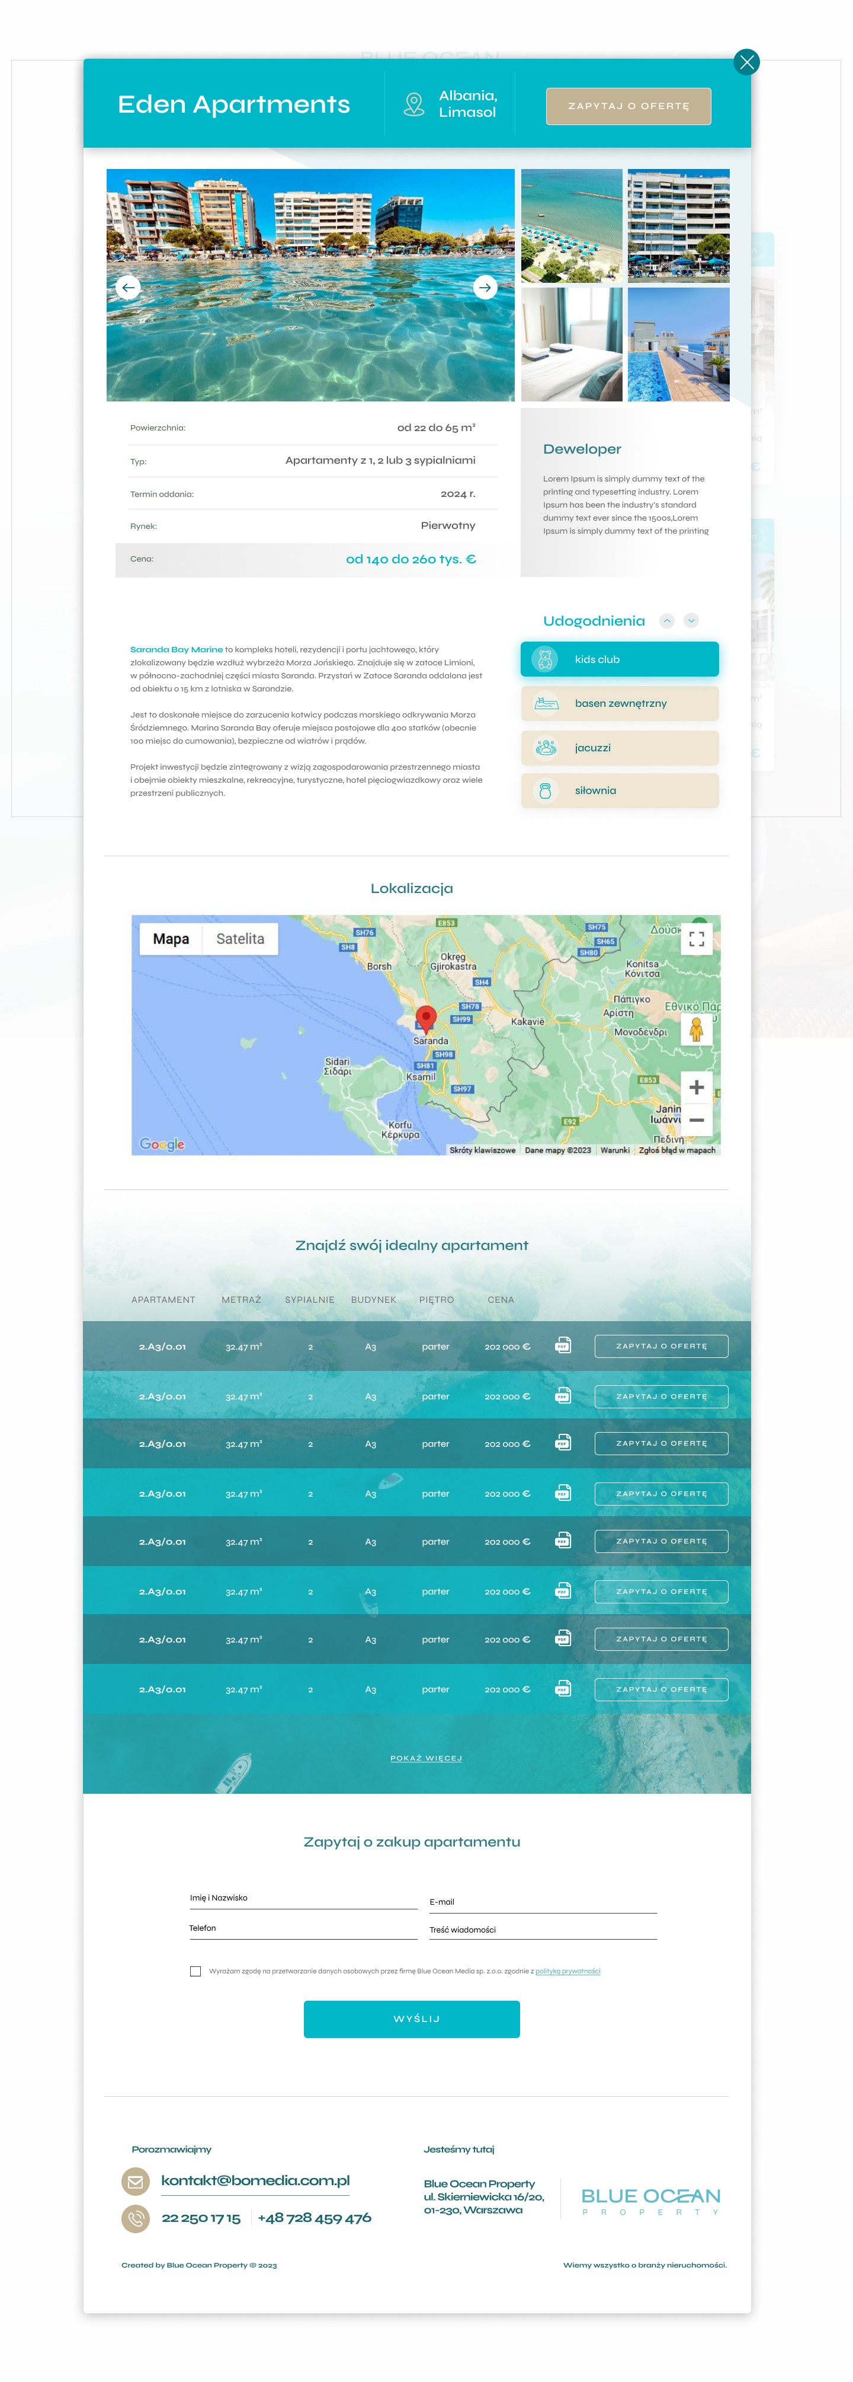Open the Google logo link on map
This screenshot has height=2382, width=853.
[x=162, y=1144]
